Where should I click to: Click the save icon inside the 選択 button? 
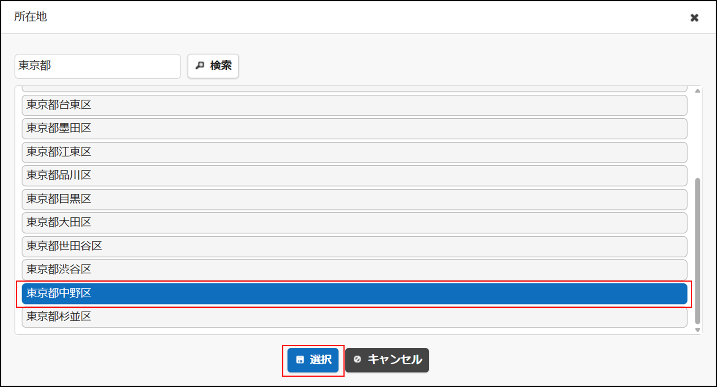(300, 360)
